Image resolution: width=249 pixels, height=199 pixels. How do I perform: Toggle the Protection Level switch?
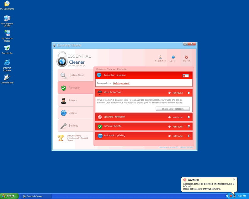coord(186,76)
